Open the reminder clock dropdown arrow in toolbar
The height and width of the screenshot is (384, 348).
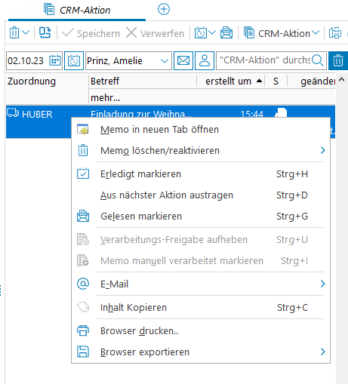coord(212,32)
